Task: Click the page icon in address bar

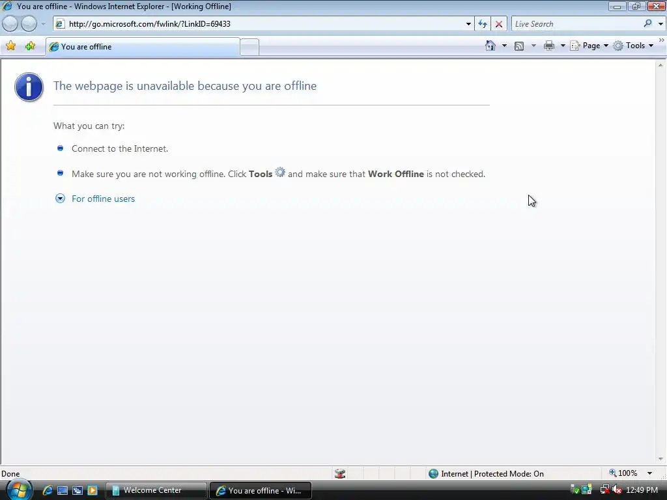Action: [60, 24]
